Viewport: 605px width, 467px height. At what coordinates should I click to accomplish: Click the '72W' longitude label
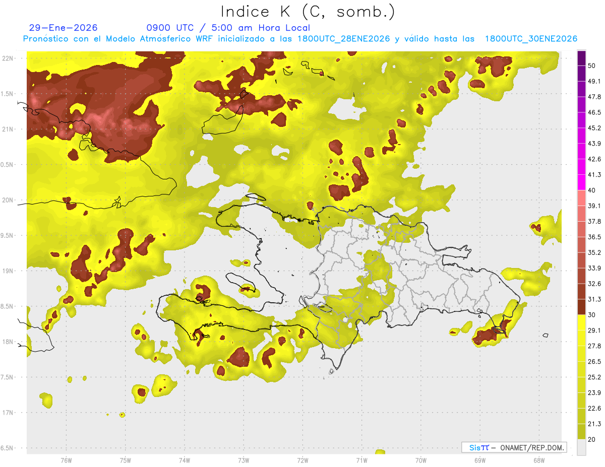tap(302, 460)
